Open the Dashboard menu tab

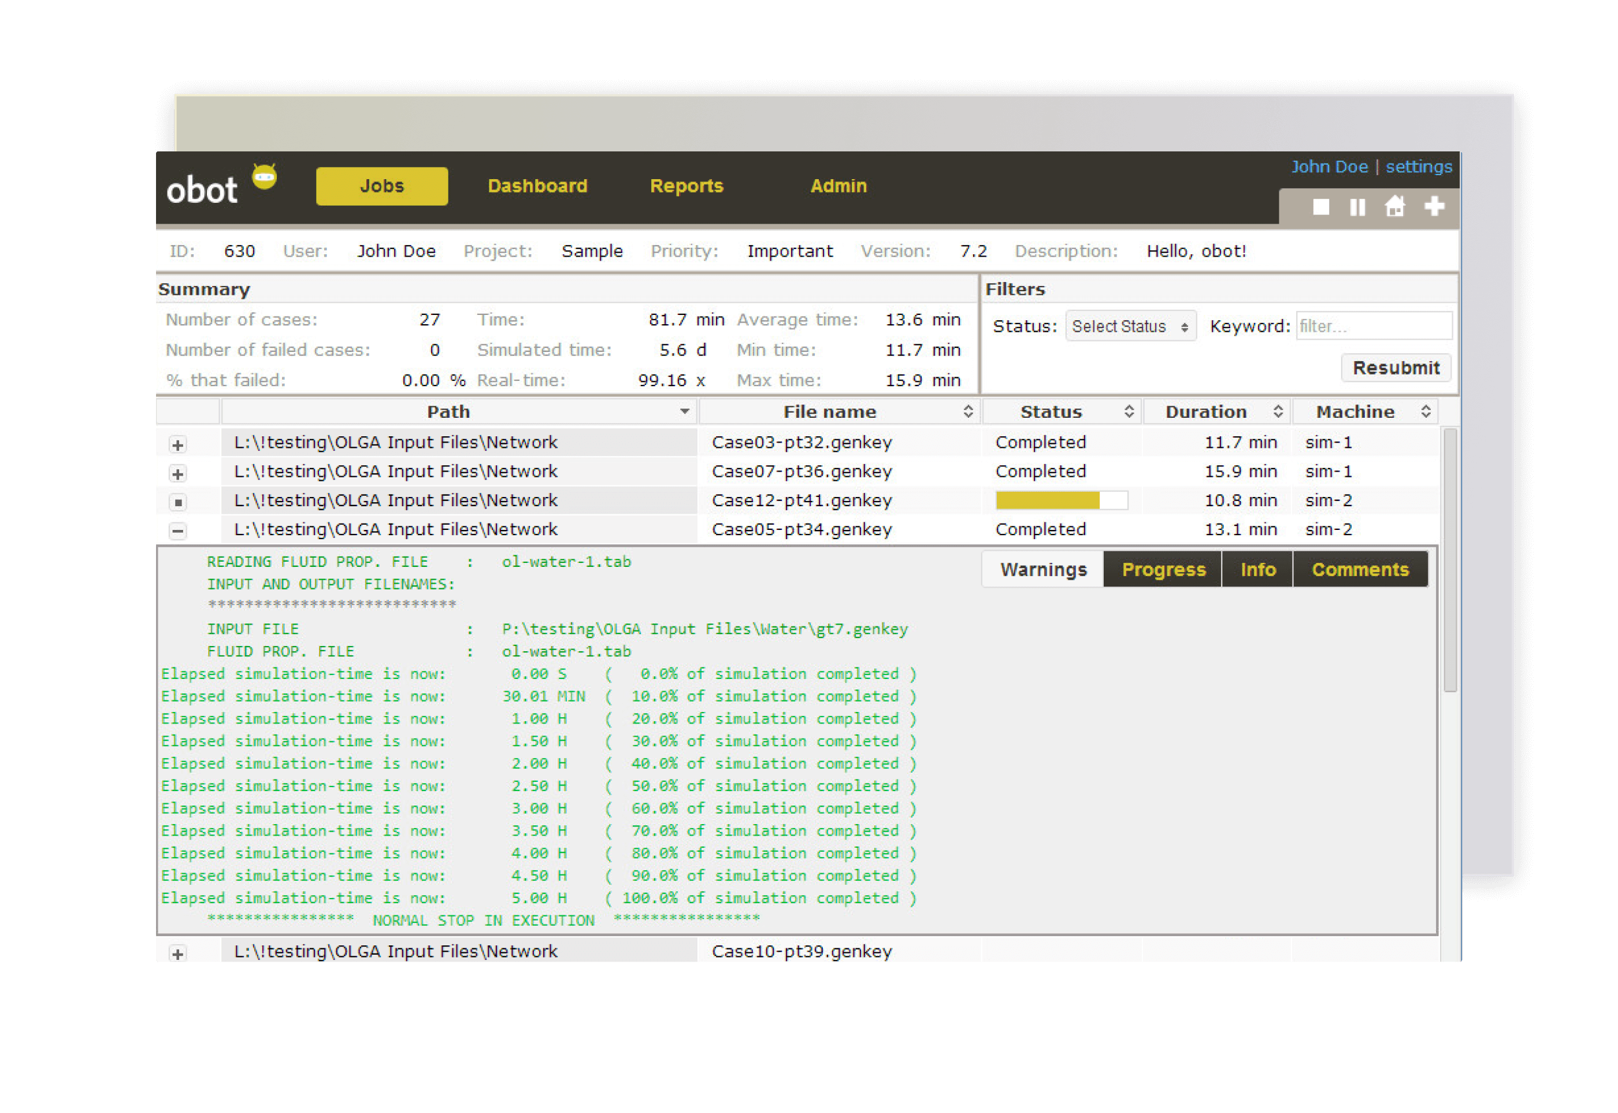click(x=537, y=186)
